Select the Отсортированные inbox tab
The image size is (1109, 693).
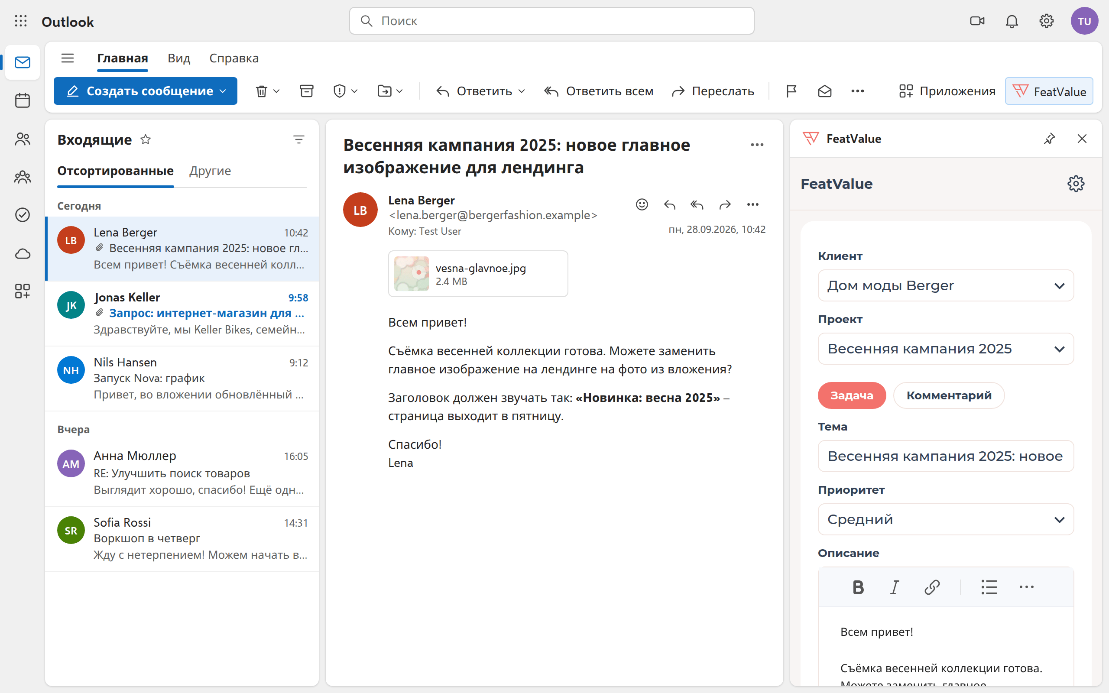116,171
